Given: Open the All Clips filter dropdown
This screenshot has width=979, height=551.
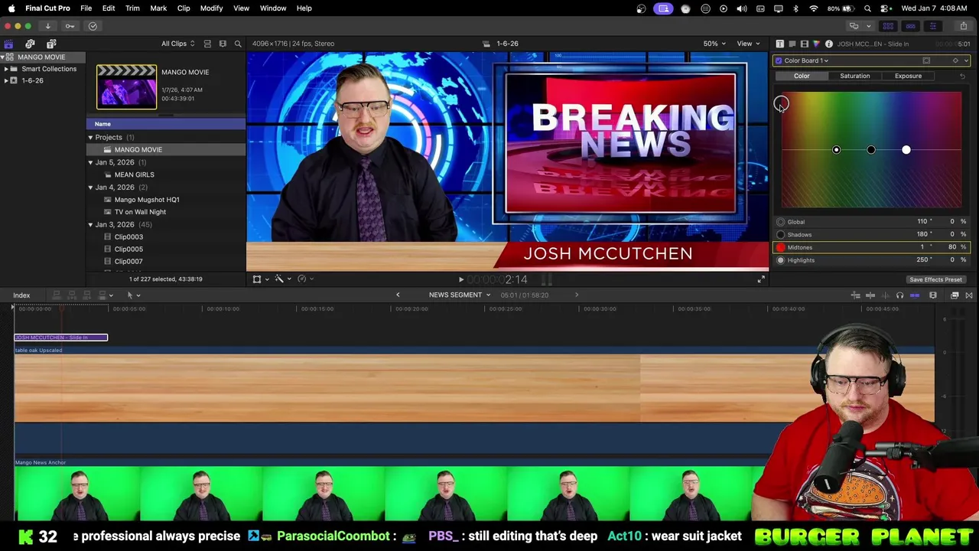Looking at the screenshot, I should point(177,44).
